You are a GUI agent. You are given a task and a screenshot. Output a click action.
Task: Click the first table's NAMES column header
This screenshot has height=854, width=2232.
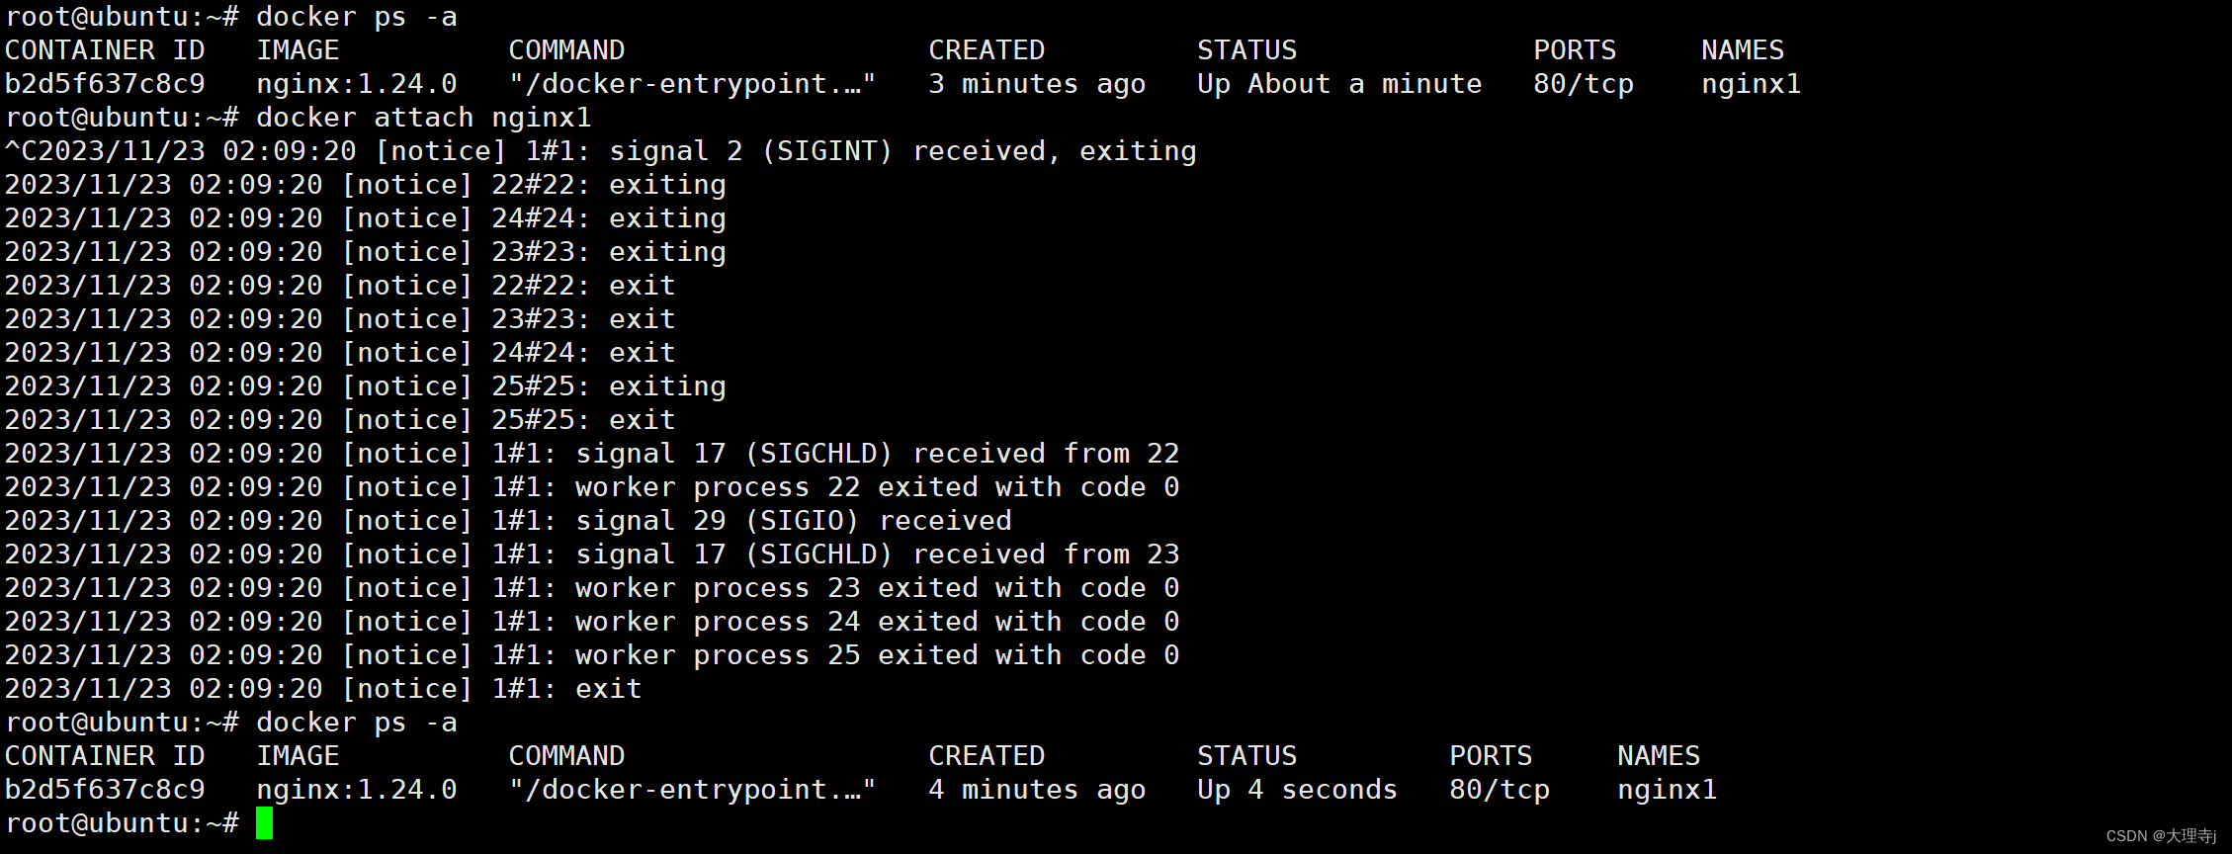coord(1743,50)
